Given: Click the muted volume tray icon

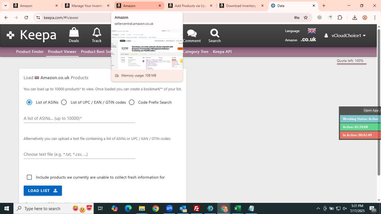Looking at the screenshot, I should point(345,208).
